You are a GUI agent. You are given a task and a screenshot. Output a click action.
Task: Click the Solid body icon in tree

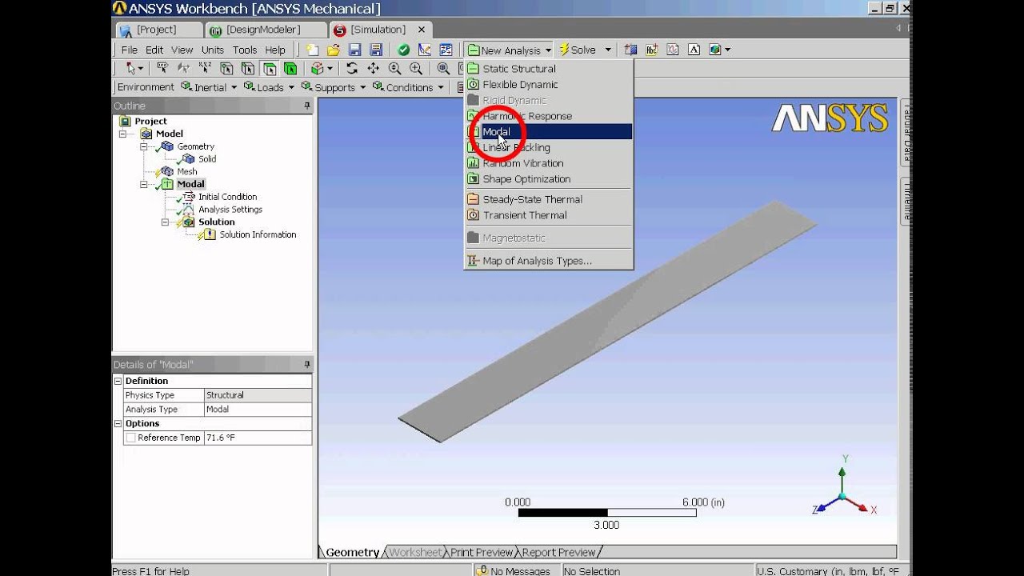click(x=189, y=159)
